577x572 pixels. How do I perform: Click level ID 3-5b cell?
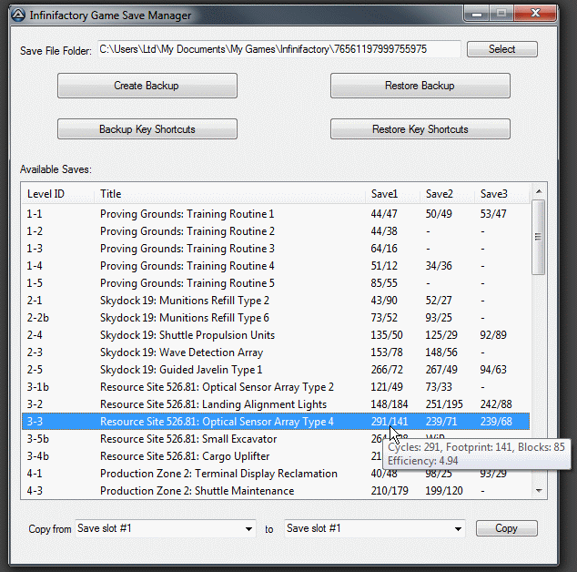[37, 439]
